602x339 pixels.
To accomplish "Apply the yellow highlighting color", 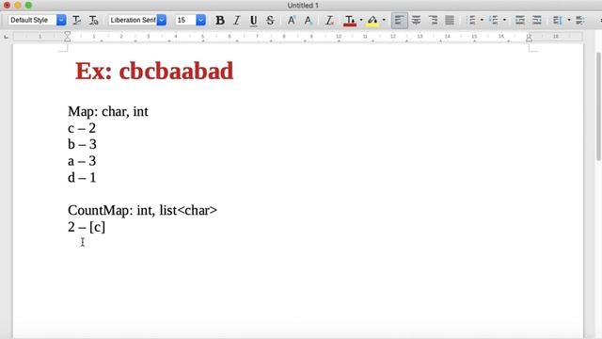I will [372, 20].
